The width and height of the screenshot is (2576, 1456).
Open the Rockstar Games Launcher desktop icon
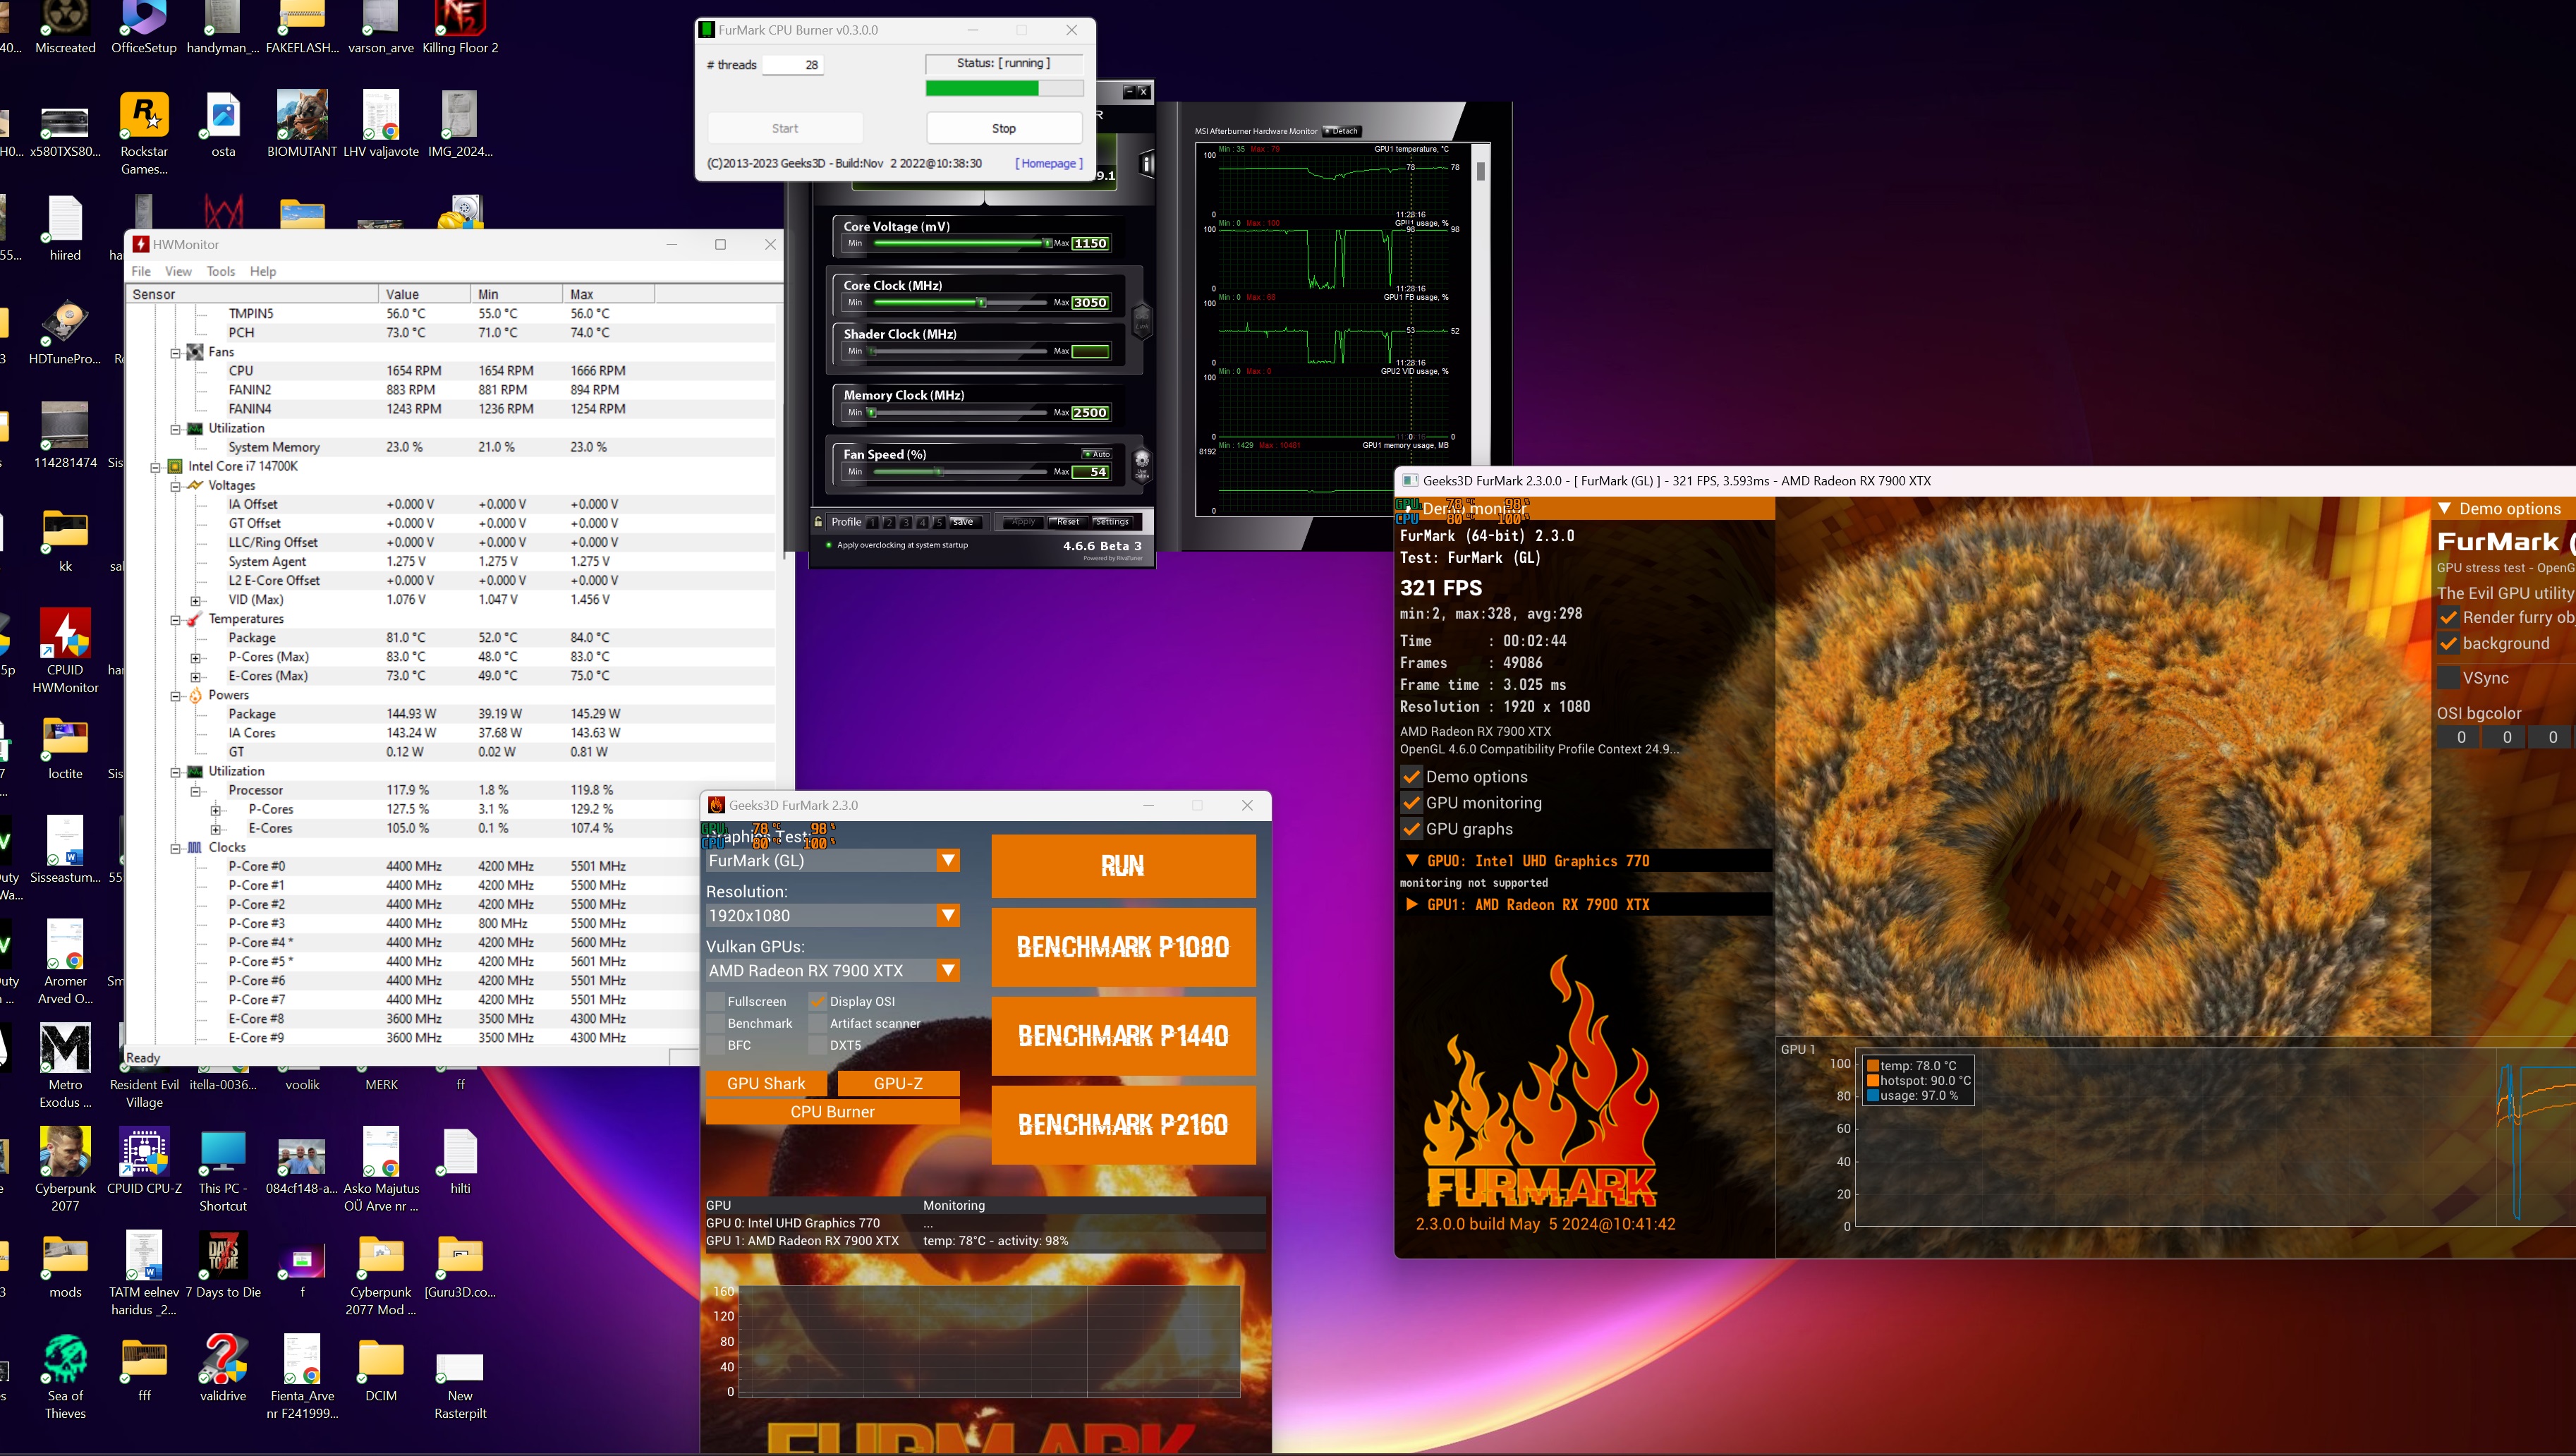(144, 134)
